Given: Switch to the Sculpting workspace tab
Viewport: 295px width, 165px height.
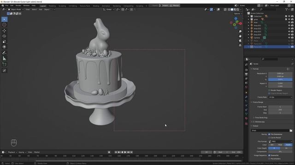Looking at the screenshot, I should click(62, 6).
